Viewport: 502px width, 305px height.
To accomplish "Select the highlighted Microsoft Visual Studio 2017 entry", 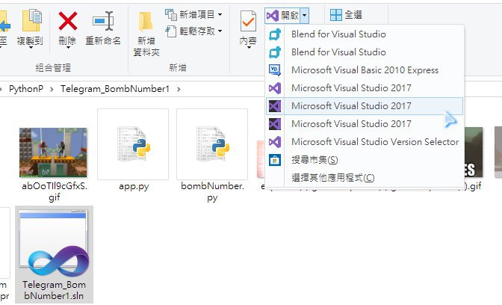I will click(x=365, y=105).
